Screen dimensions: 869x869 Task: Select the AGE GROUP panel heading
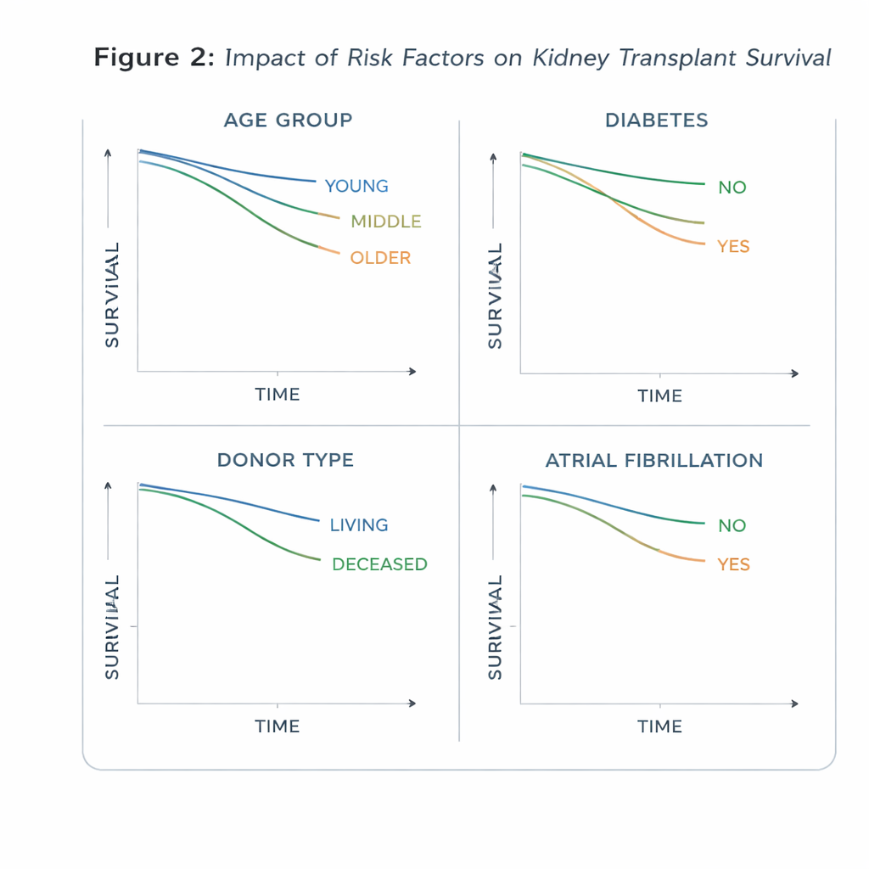click(288, 120)
